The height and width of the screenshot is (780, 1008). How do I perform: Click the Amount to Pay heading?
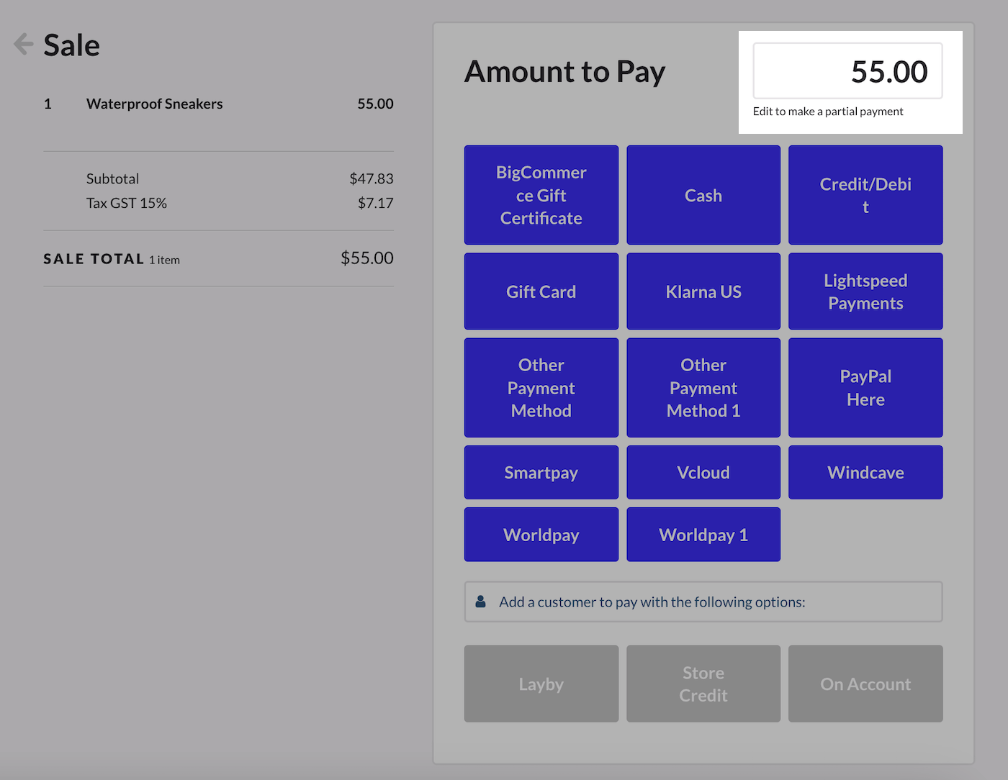564,71
